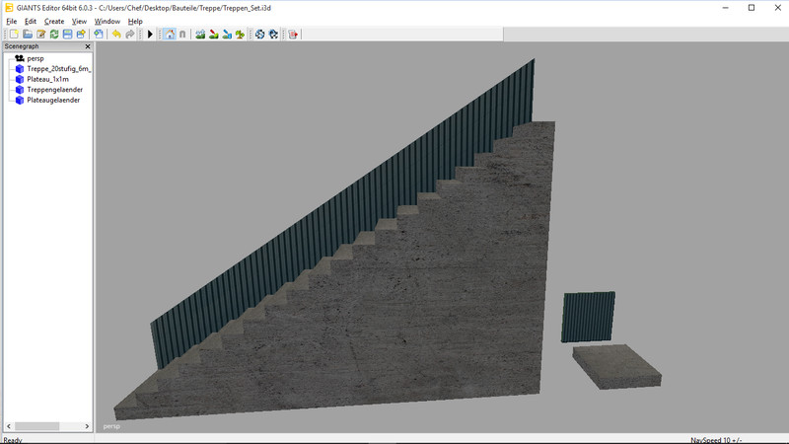
Task: Select the foliage paint tree icon
Action: (240, 35)
